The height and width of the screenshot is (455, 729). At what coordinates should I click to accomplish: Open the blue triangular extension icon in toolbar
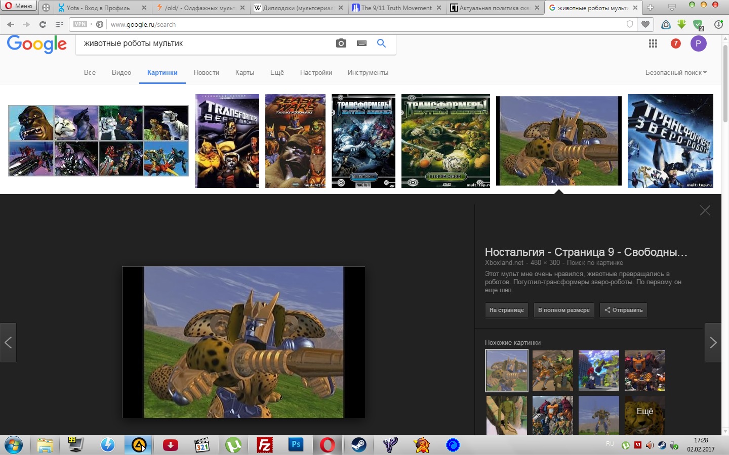pos(666,24)
